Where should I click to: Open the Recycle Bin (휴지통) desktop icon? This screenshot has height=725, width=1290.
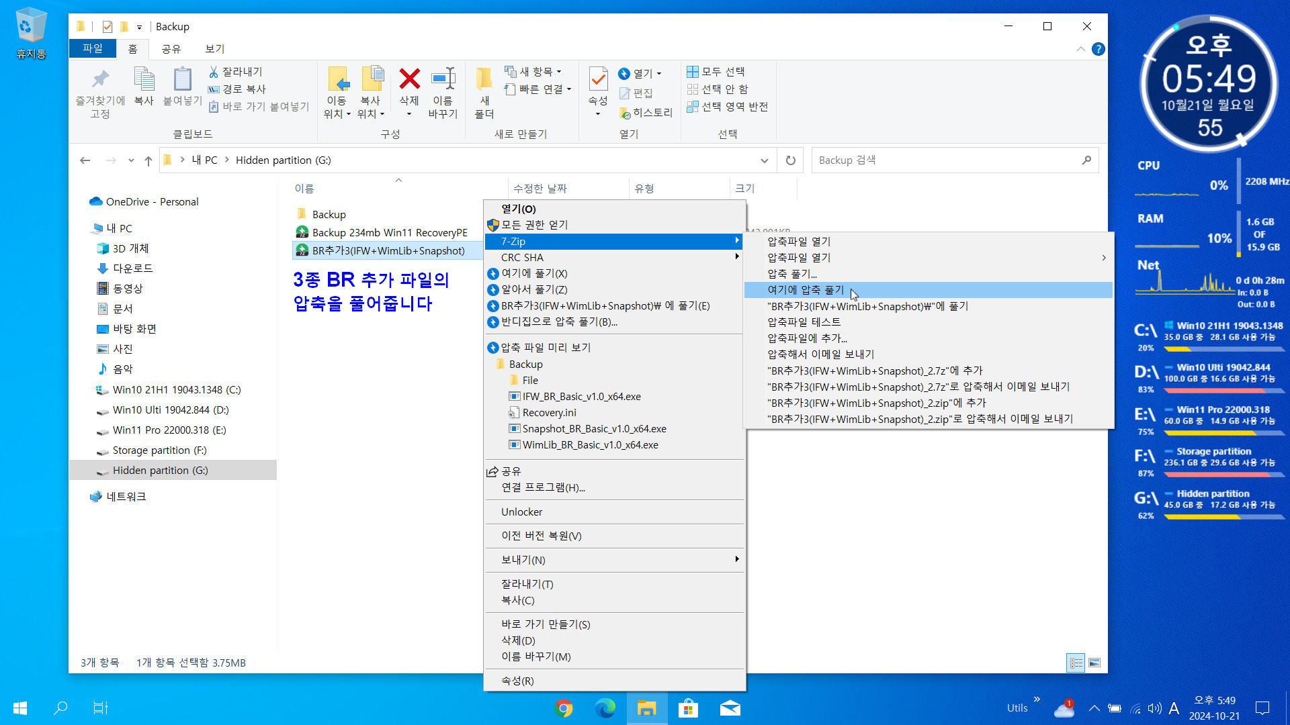[31, 34]
